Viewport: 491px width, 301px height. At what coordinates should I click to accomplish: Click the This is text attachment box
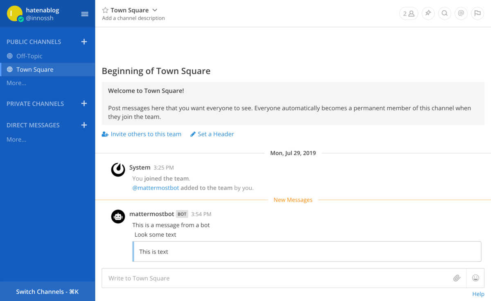[307, 251]
